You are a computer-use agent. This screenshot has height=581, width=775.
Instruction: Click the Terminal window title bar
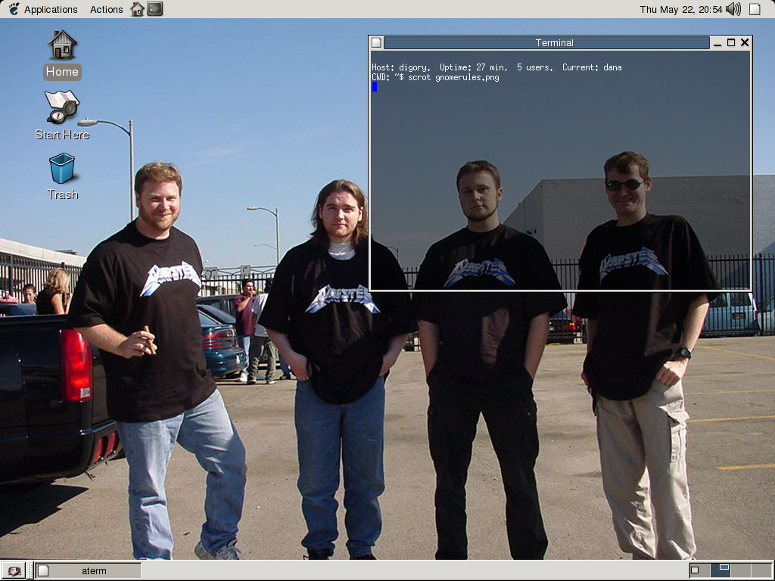546,43
